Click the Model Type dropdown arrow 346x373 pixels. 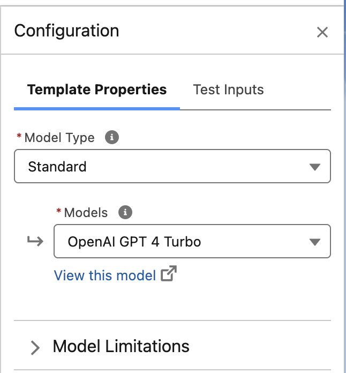315,167
